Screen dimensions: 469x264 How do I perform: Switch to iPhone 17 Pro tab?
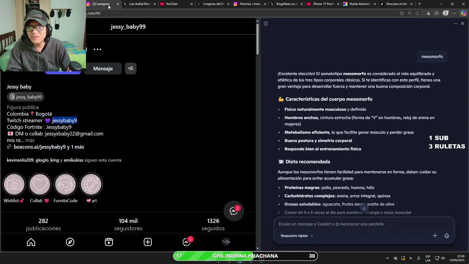(324, 4)
